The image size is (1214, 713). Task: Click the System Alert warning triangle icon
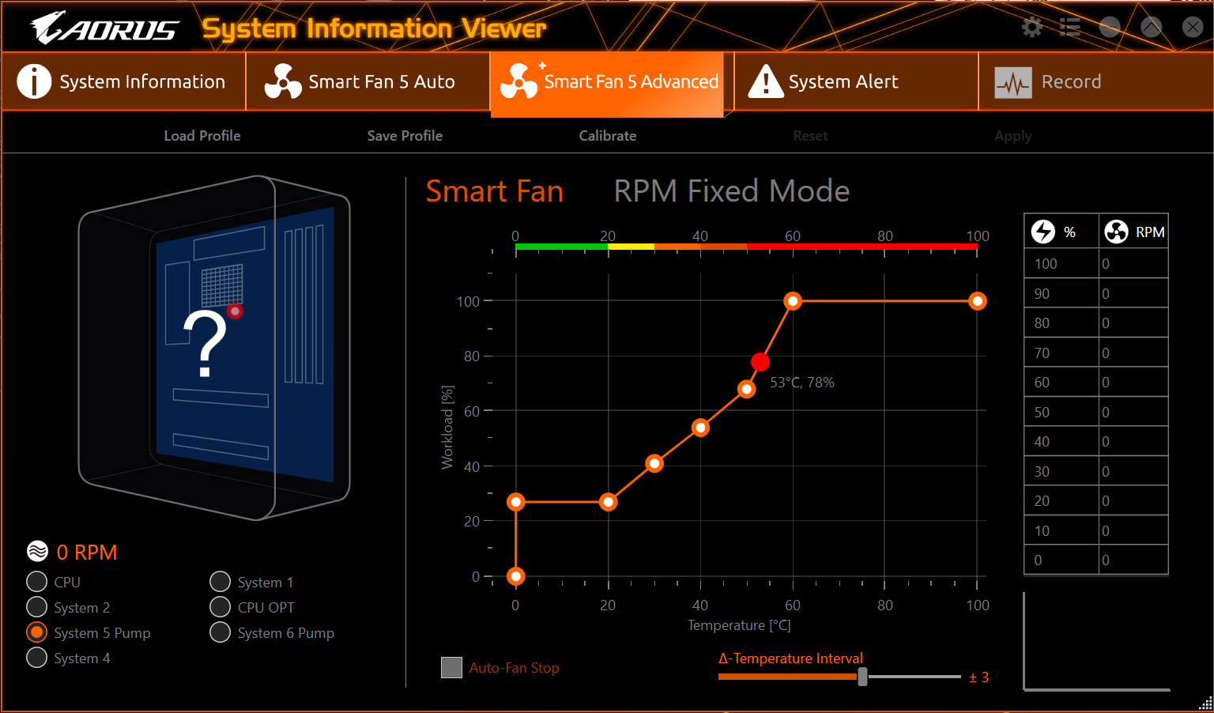tap(765, 81)
